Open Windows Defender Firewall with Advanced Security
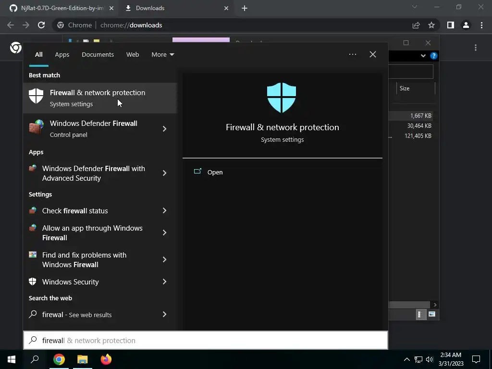Viewport: 492px width, 369px height. [x=93, y=173]
